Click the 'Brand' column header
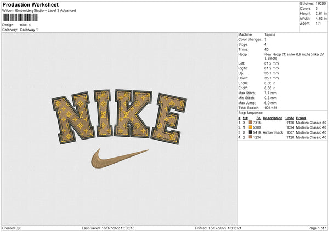Viewport: 329px width, 232px height. tap(301, 118)
